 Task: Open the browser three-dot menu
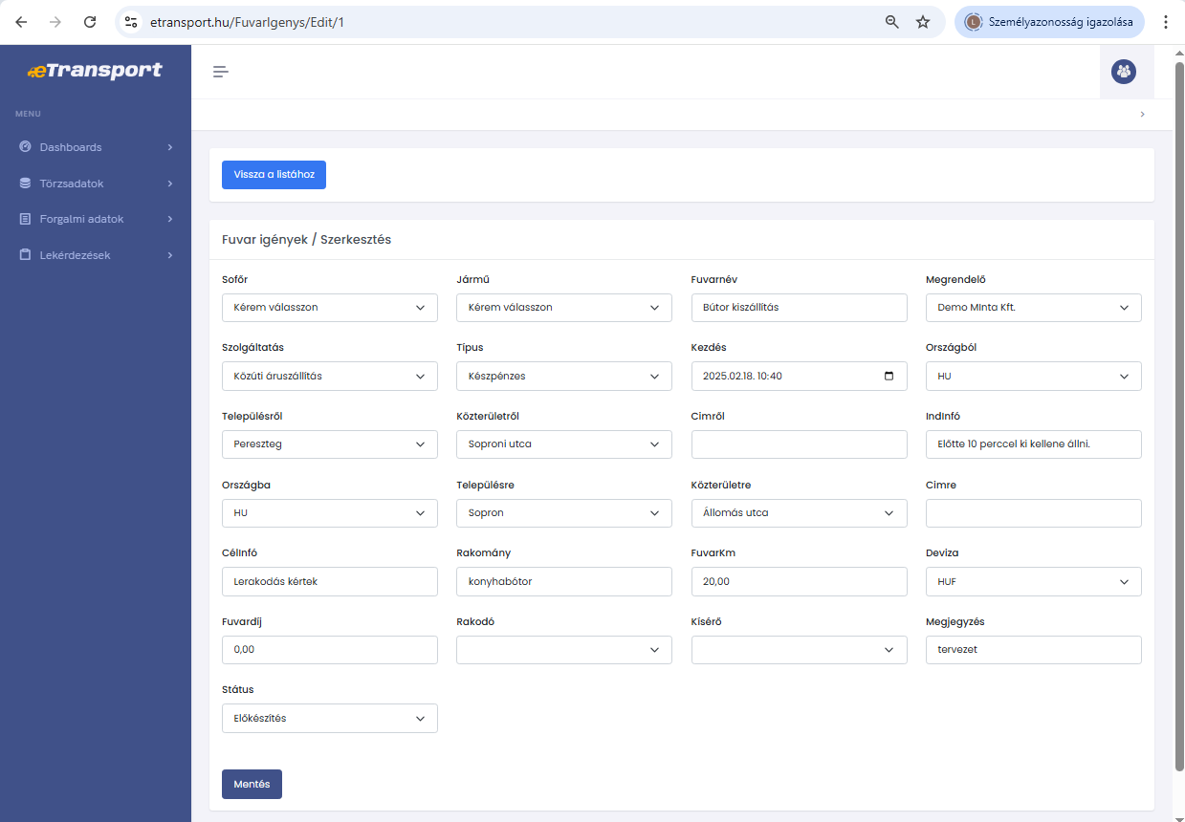(1165, 22)
